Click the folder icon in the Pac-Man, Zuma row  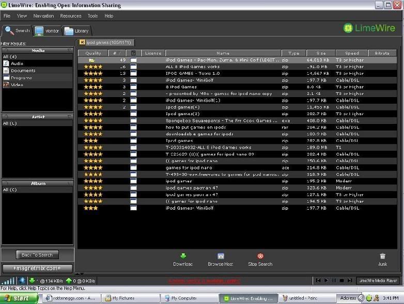coord(92,60)
